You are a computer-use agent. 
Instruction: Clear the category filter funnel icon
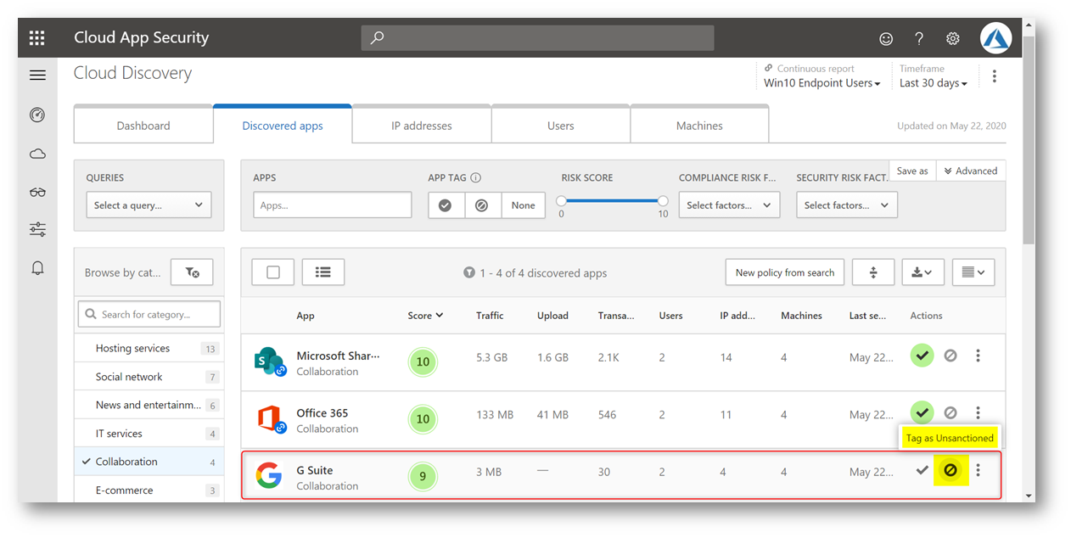192,272
